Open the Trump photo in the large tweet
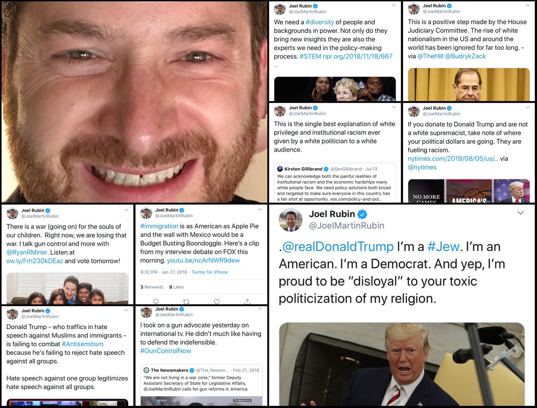 click(x=402, y=364)
